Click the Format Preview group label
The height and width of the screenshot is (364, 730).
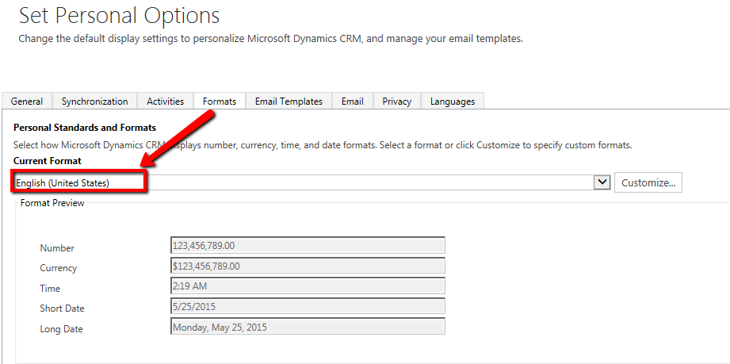tap(52, 203)
